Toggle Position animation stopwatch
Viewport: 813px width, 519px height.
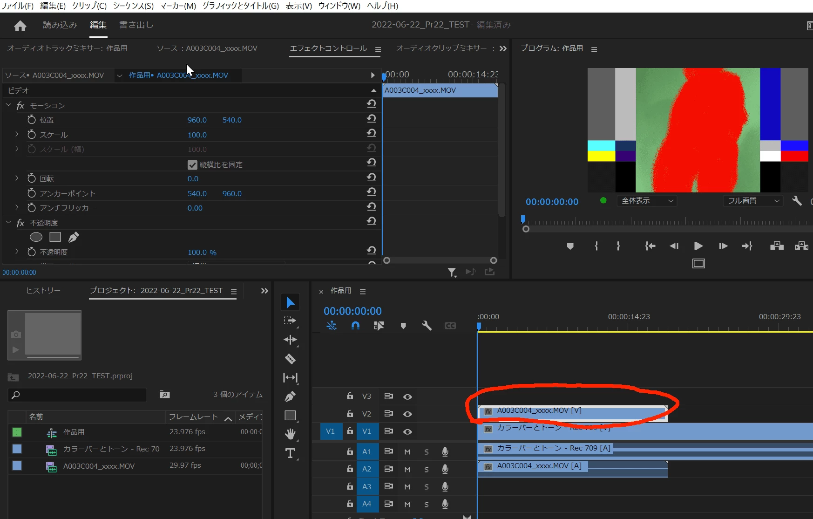(32, 120)
